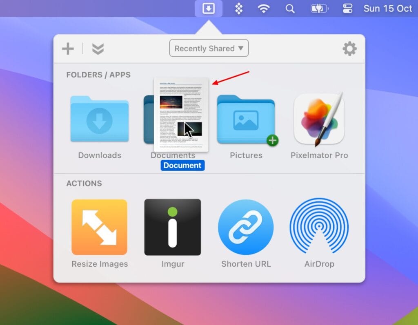The image size is (418, 325).
Task: Click the Documents folder label
Action: pos(173,155)
